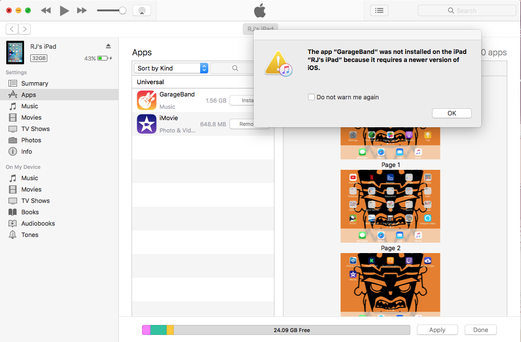Open the Up Next list button

coord(379,10)
